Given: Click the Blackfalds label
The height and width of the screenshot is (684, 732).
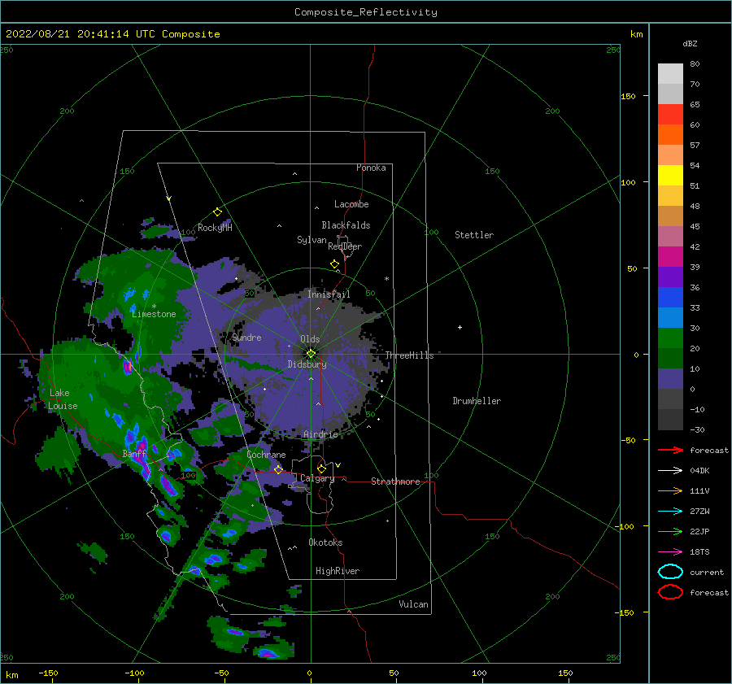Looking at the screenshot, I should (x=346, y=225).
